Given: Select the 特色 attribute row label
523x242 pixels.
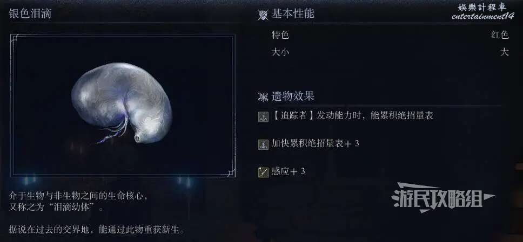Looking at the screenshot, I should (280, 35).
